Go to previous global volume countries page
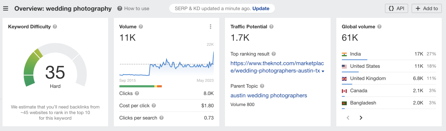 [348, 118]
